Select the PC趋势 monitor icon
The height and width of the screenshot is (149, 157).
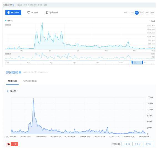pos(29,13)
